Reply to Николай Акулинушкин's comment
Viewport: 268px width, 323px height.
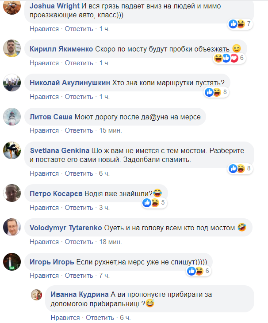(x=79, y=97)
